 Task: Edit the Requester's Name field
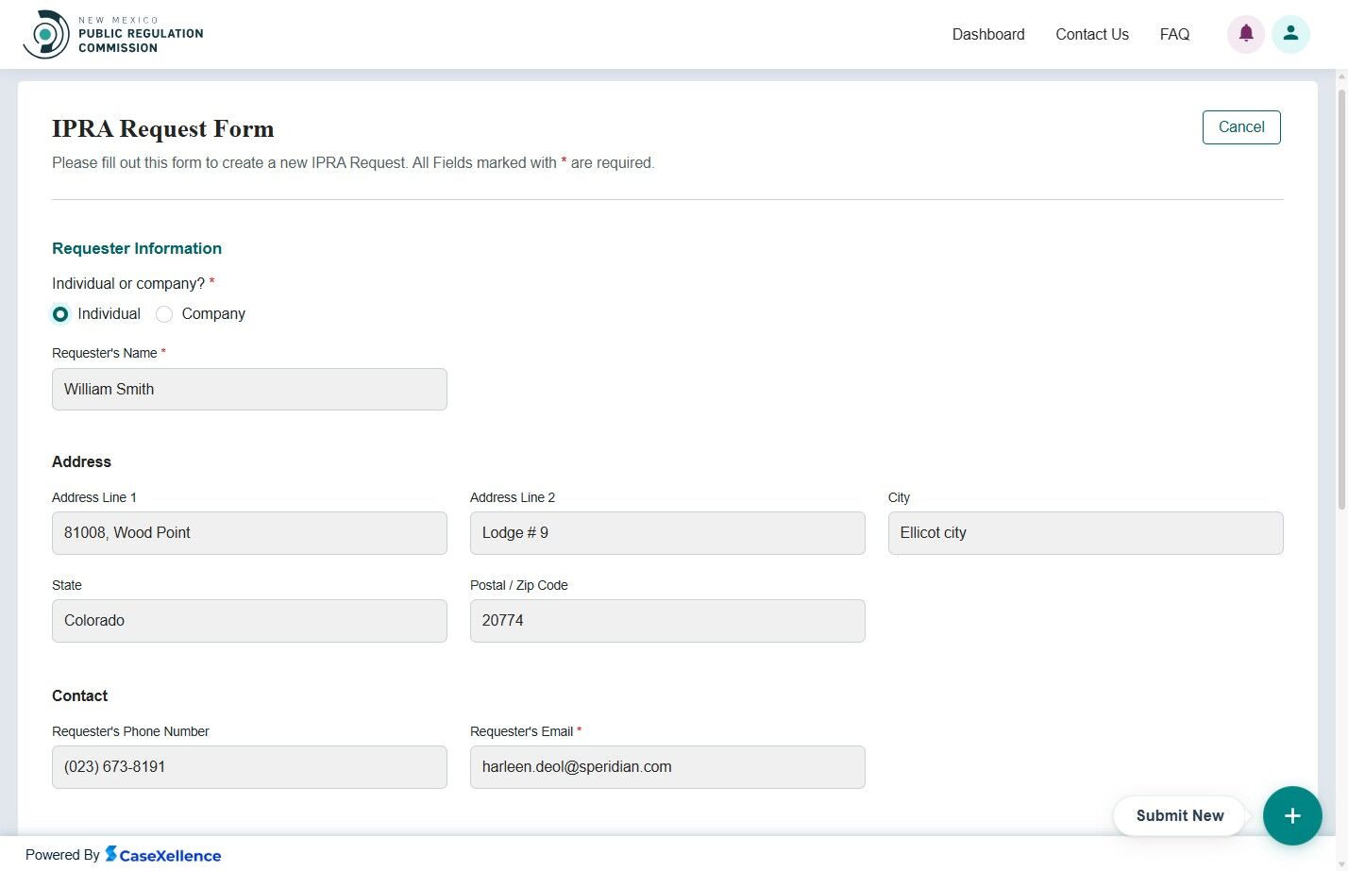pyautogui.click(x=249, y=389)
